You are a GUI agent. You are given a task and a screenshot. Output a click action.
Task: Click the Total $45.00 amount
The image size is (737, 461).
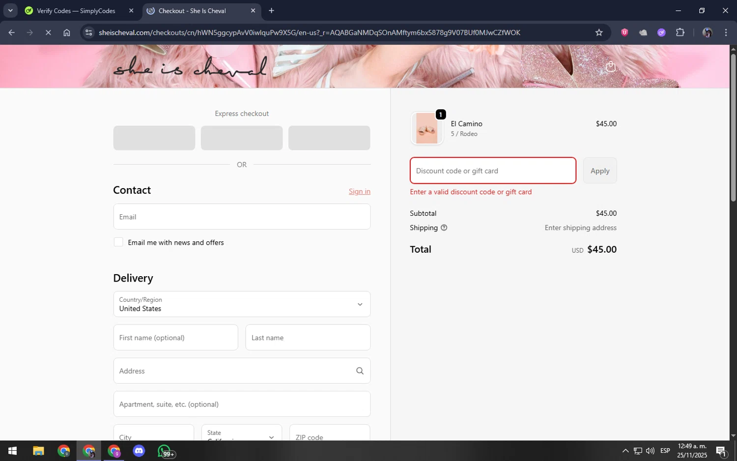(x=602, y=249)
